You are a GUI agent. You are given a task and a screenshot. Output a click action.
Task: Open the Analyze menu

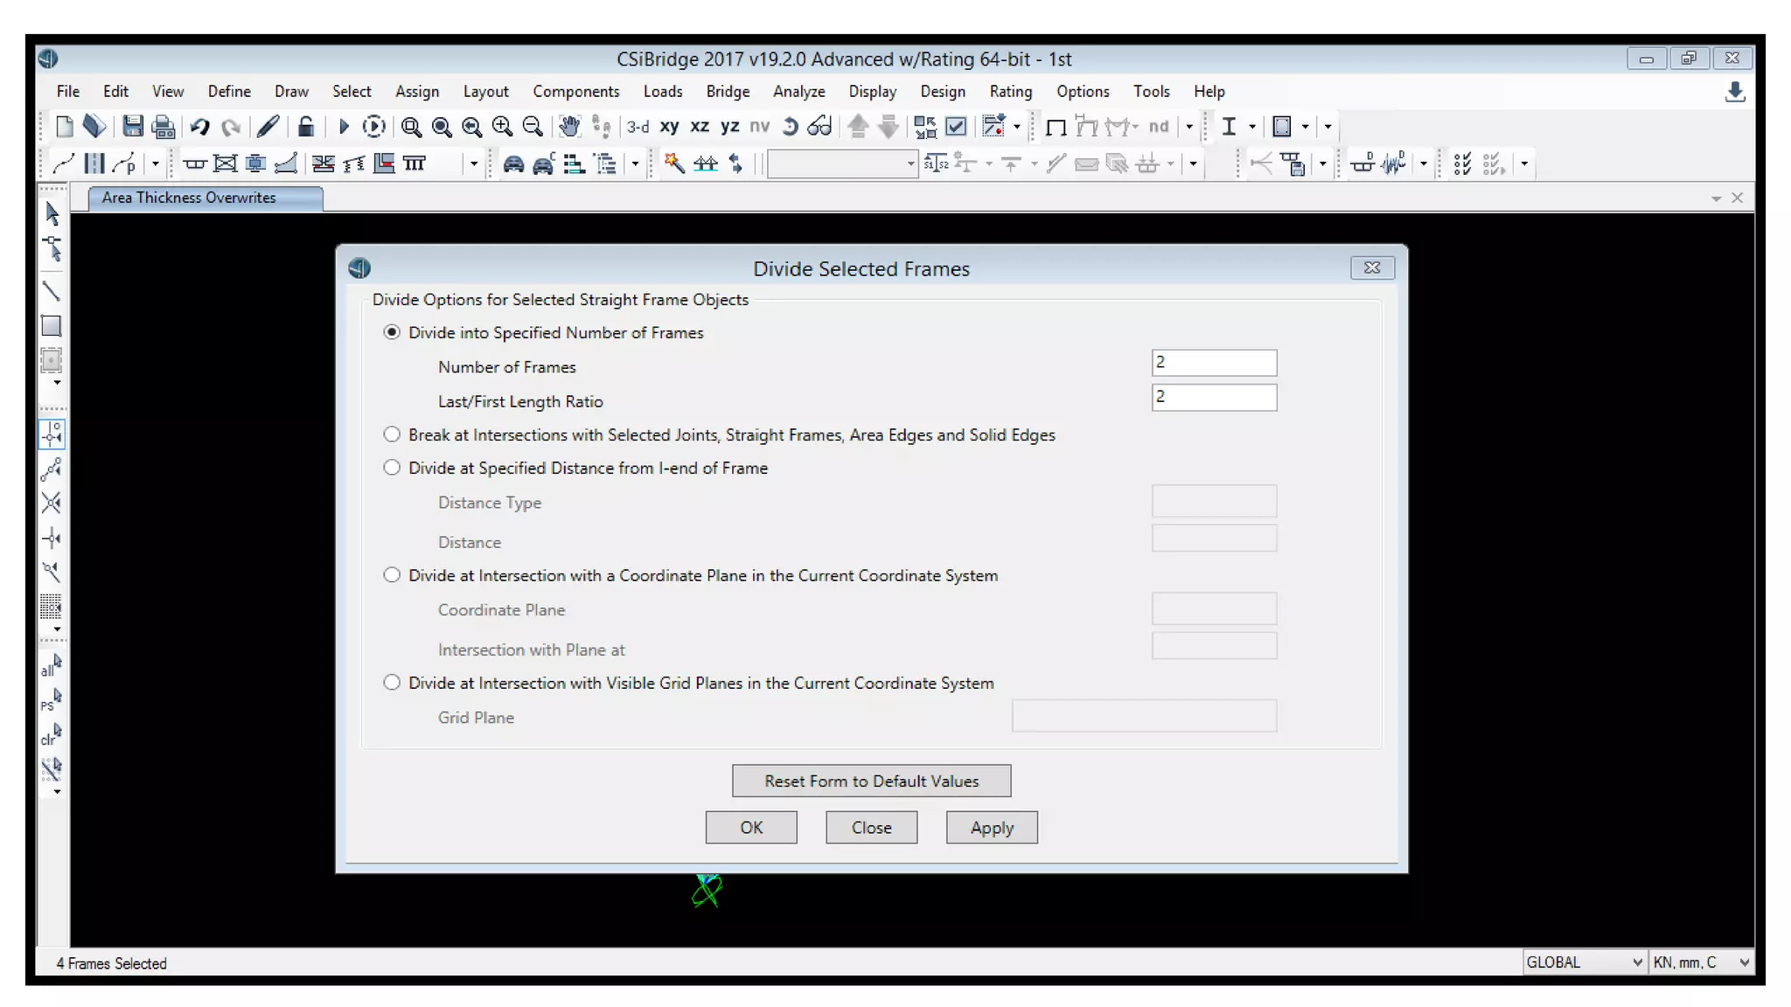click(x=798, y=92)
